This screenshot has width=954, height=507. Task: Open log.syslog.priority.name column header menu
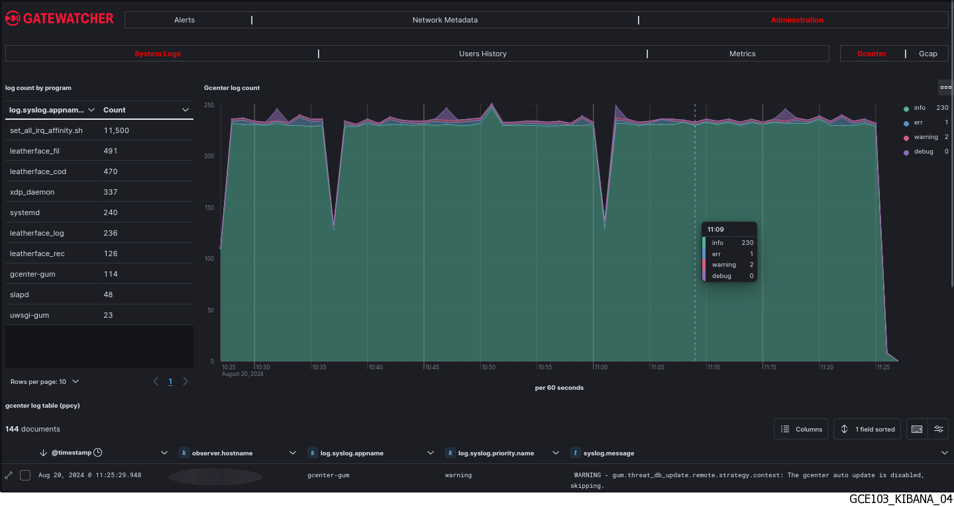tap(556, 453)
